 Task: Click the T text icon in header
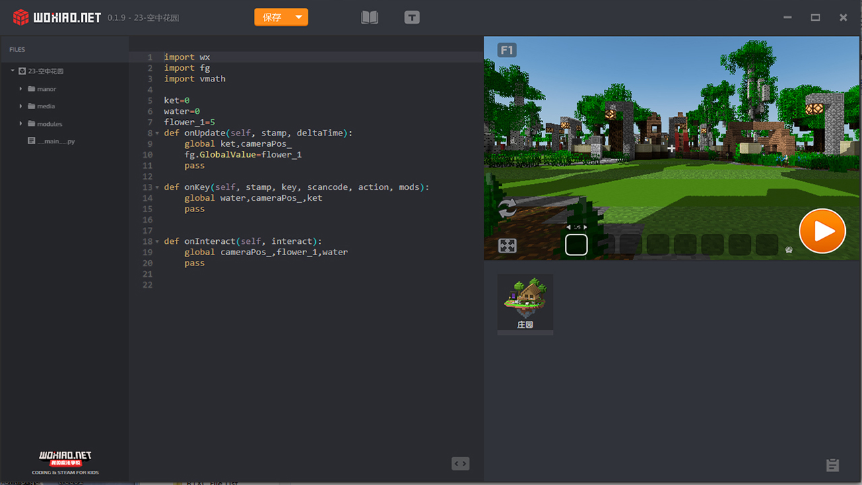412,18
